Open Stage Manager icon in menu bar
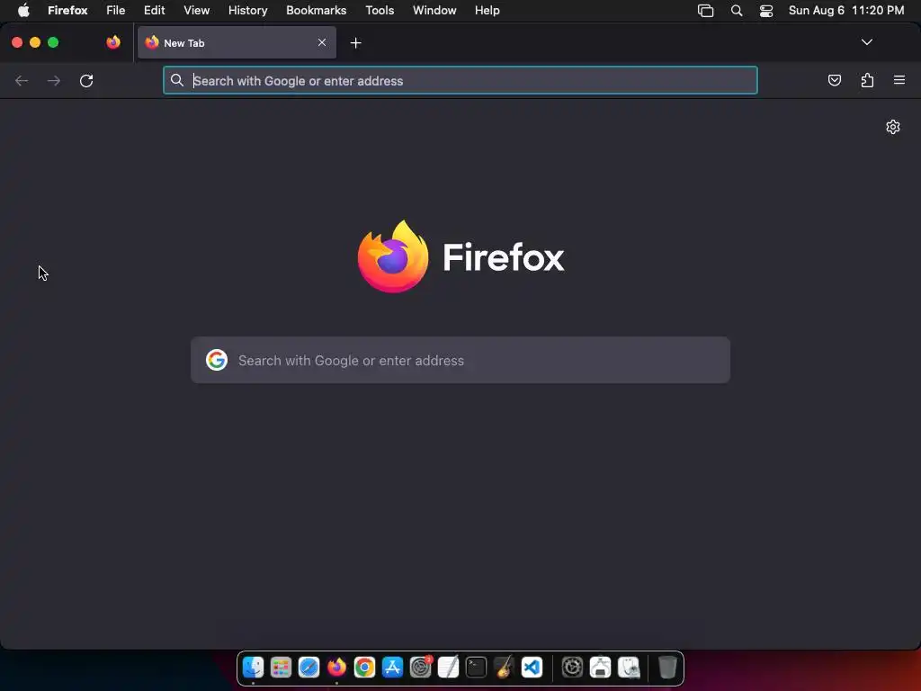This screenshot has height=691, width=921. pos(705,10)
